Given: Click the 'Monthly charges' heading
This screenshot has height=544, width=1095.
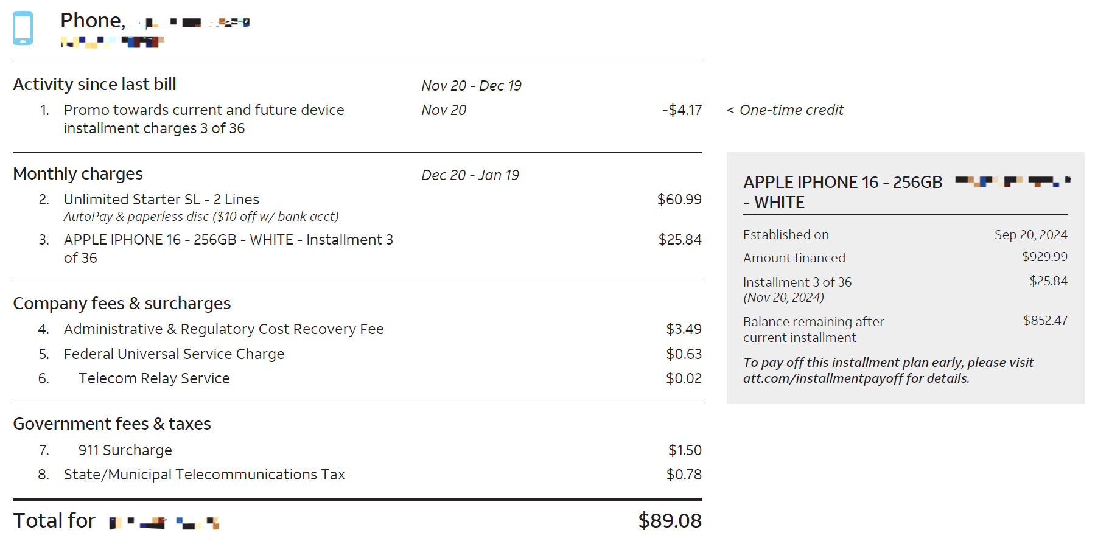Looking at the screenshot, I should (x=78, y=174).
